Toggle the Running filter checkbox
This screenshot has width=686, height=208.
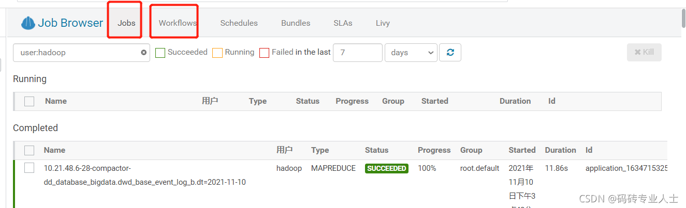(217, 53)
